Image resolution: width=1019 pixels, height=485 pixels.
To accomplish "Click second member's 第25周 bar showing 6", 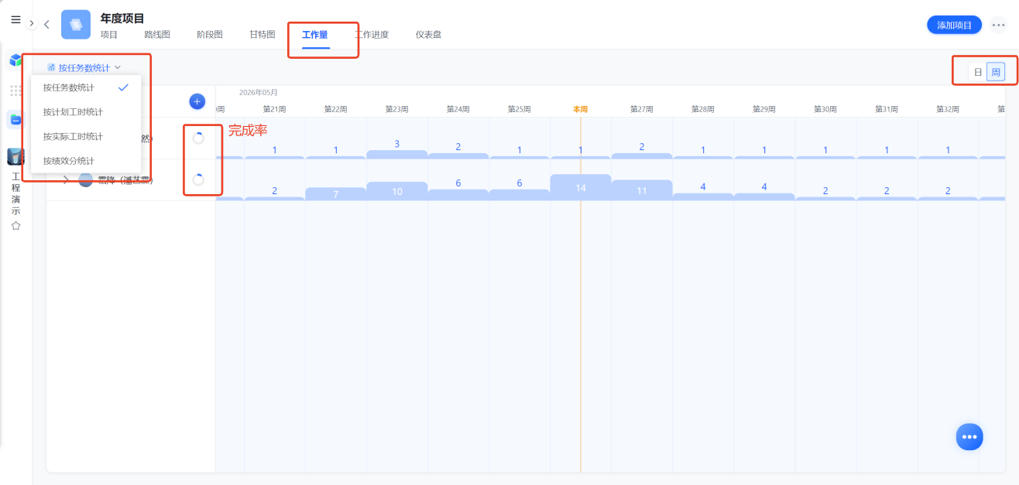I will [520, 195].
